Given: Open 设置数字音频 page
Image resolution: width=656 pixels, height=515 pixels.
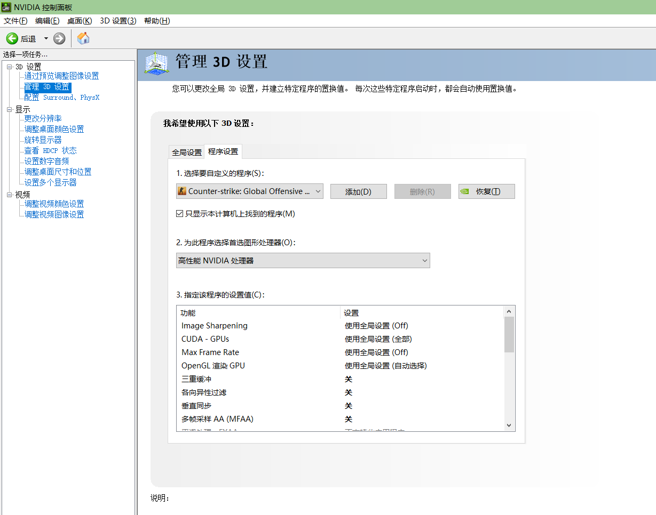Looking at the screenshot, I should coord(46,161).
